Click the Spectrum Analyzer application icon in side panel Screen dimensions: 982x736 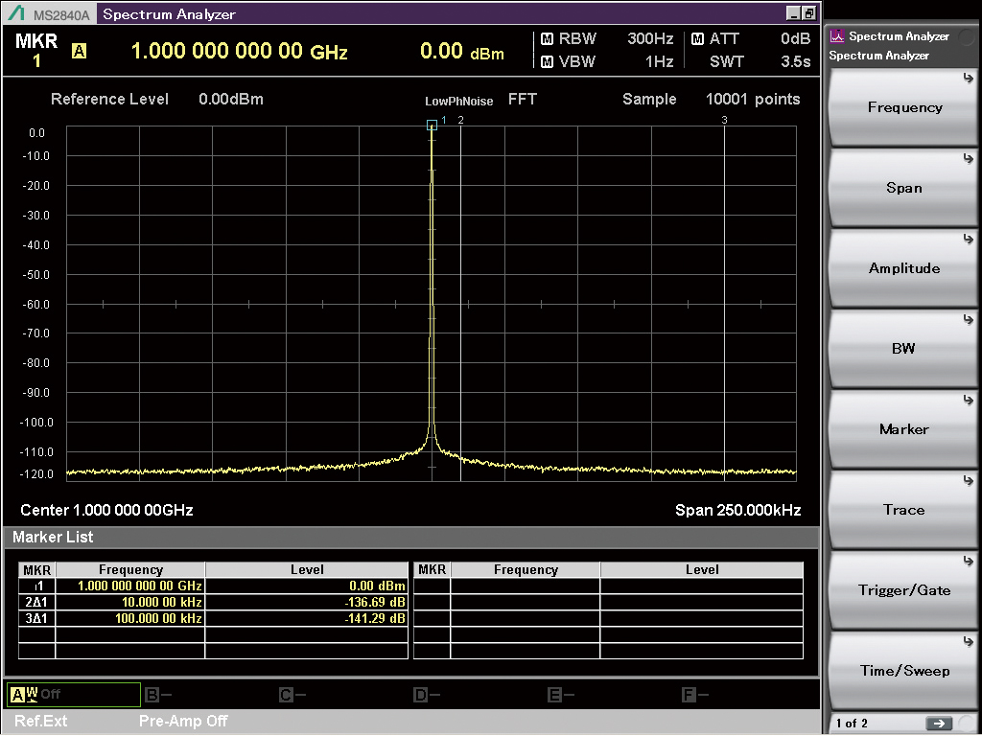[837, 36]
